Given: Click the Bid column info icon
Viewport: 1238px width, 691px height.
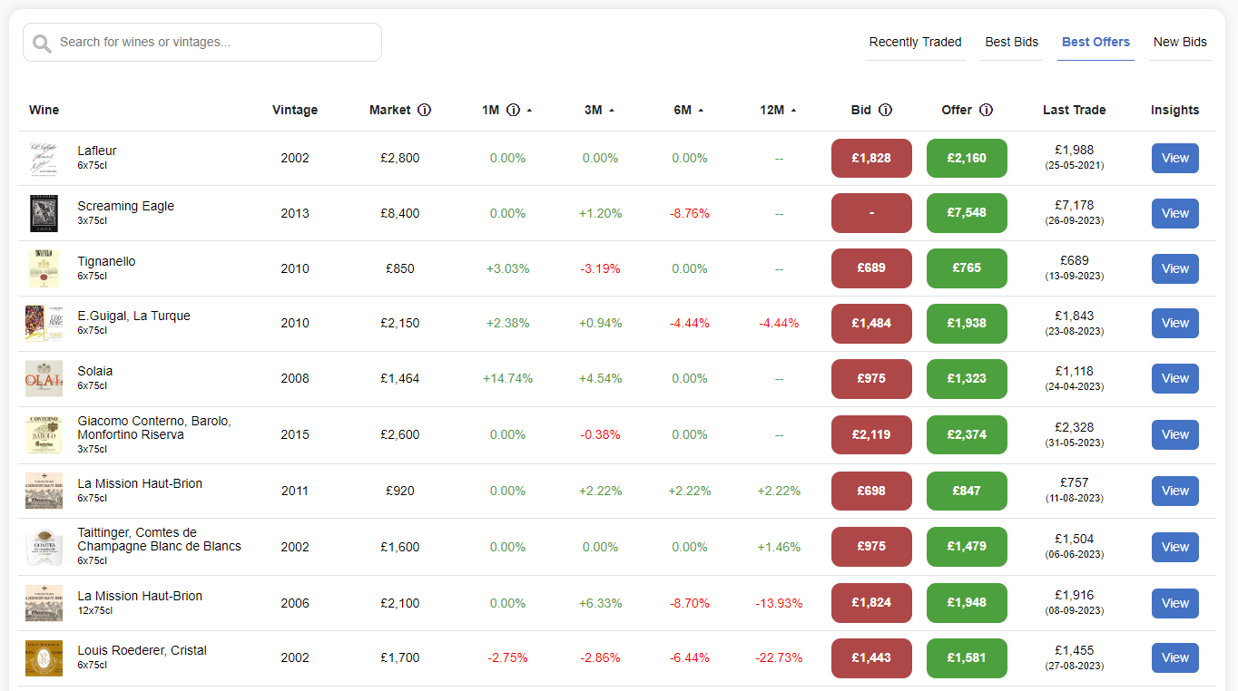Looking at the screenshot, I should click(x=885, y=110).
